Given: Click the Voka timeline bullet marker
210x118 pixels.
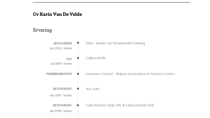Looking at the screenshot, I should point(78,43).
